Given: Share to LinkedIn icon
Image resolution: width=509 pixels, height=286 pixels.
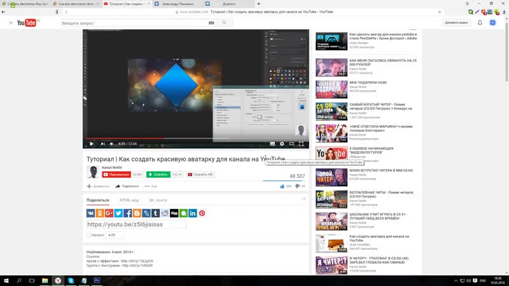Looking at the screenshot, I should [193, 213].
